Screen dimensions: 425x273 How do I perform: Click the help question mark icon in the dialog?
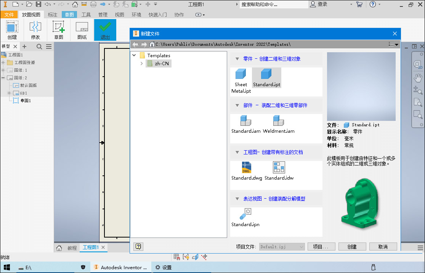click(138, 246)
